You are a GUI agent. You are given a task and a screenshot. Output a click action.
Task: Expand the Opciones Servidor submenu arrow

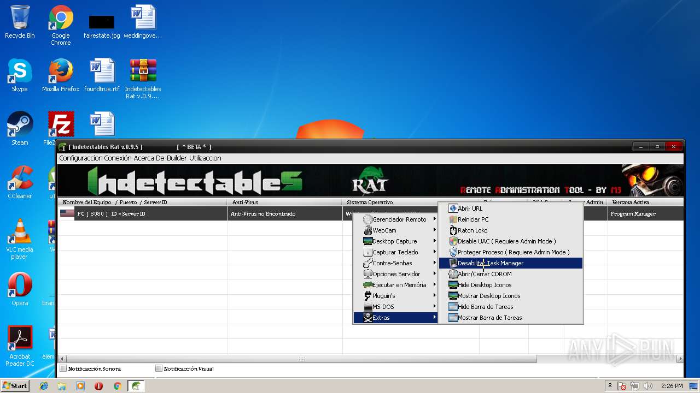coord(435,274)
